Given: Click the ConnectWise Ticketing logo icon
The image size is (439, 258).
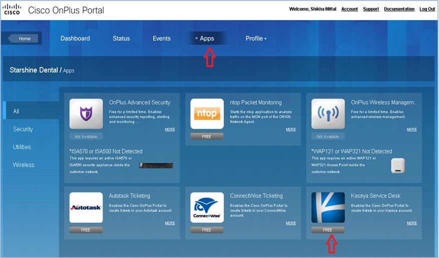Looking at the screenshot, I should [x=207, y=207].
